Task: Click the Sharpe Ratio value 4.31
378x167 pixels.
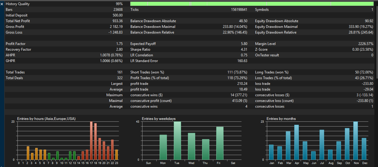Action: tap(244, 49)
